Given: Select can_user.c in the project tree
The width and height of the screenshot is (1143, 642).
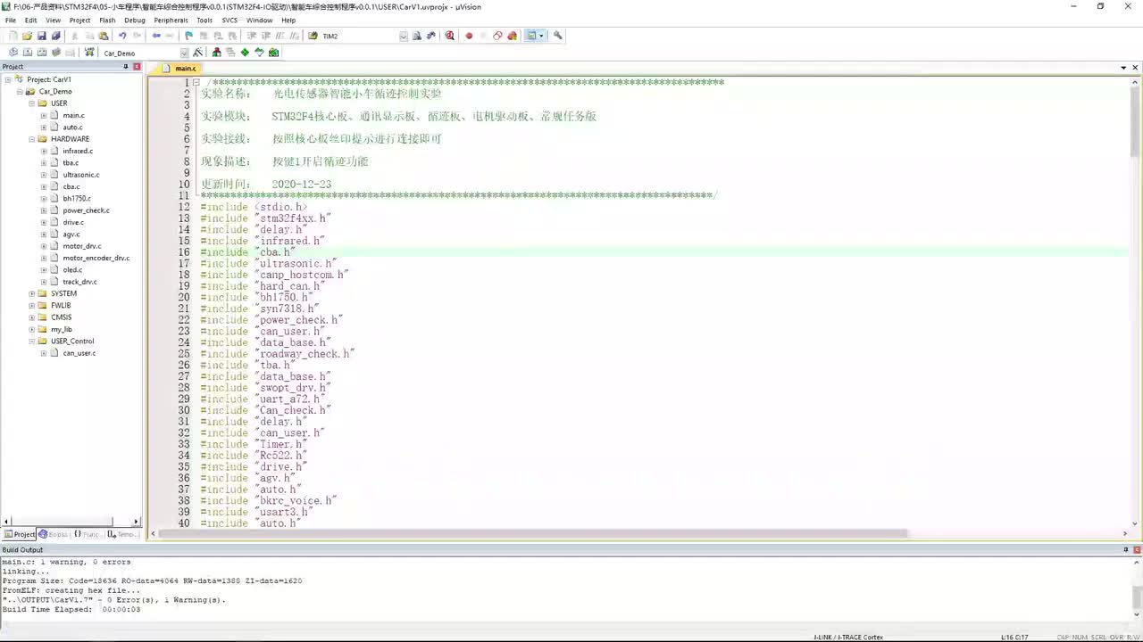Looking at the screenshot, I should pyautogui.click(x=79, y=353).
